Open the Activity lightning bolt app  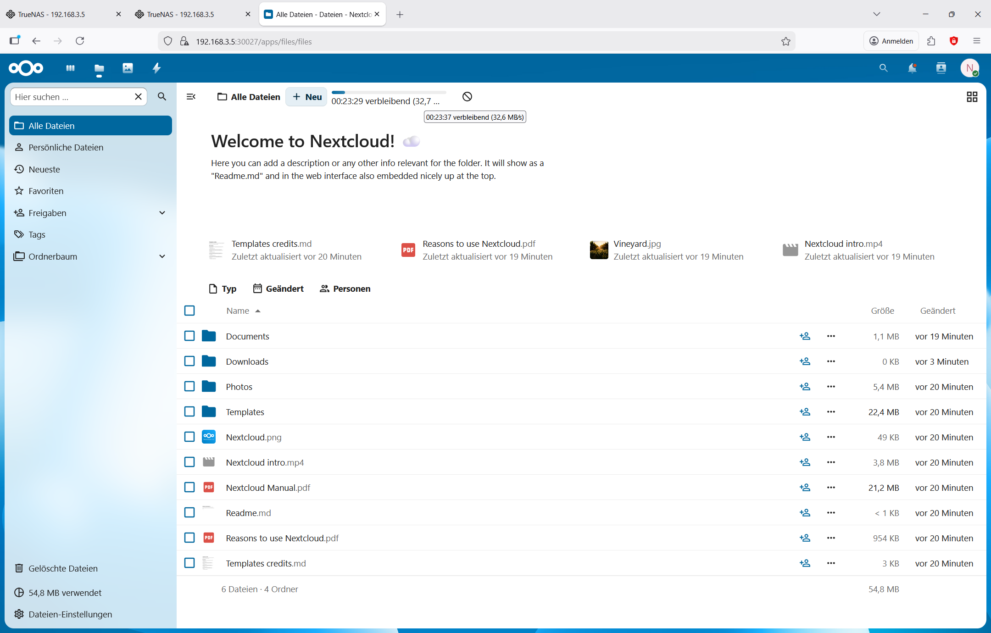coord(156,68)
